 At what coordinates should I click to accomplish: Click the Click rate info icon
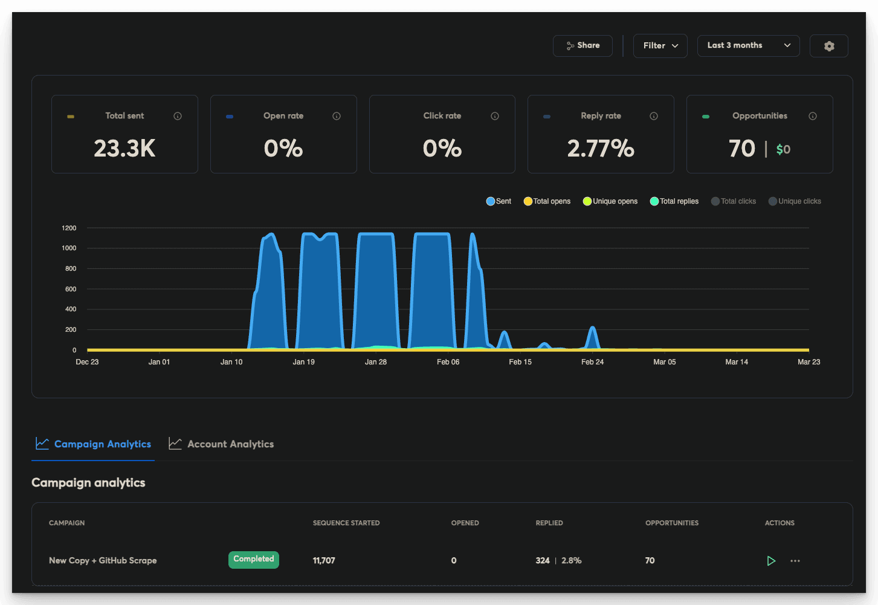[495, 115]
